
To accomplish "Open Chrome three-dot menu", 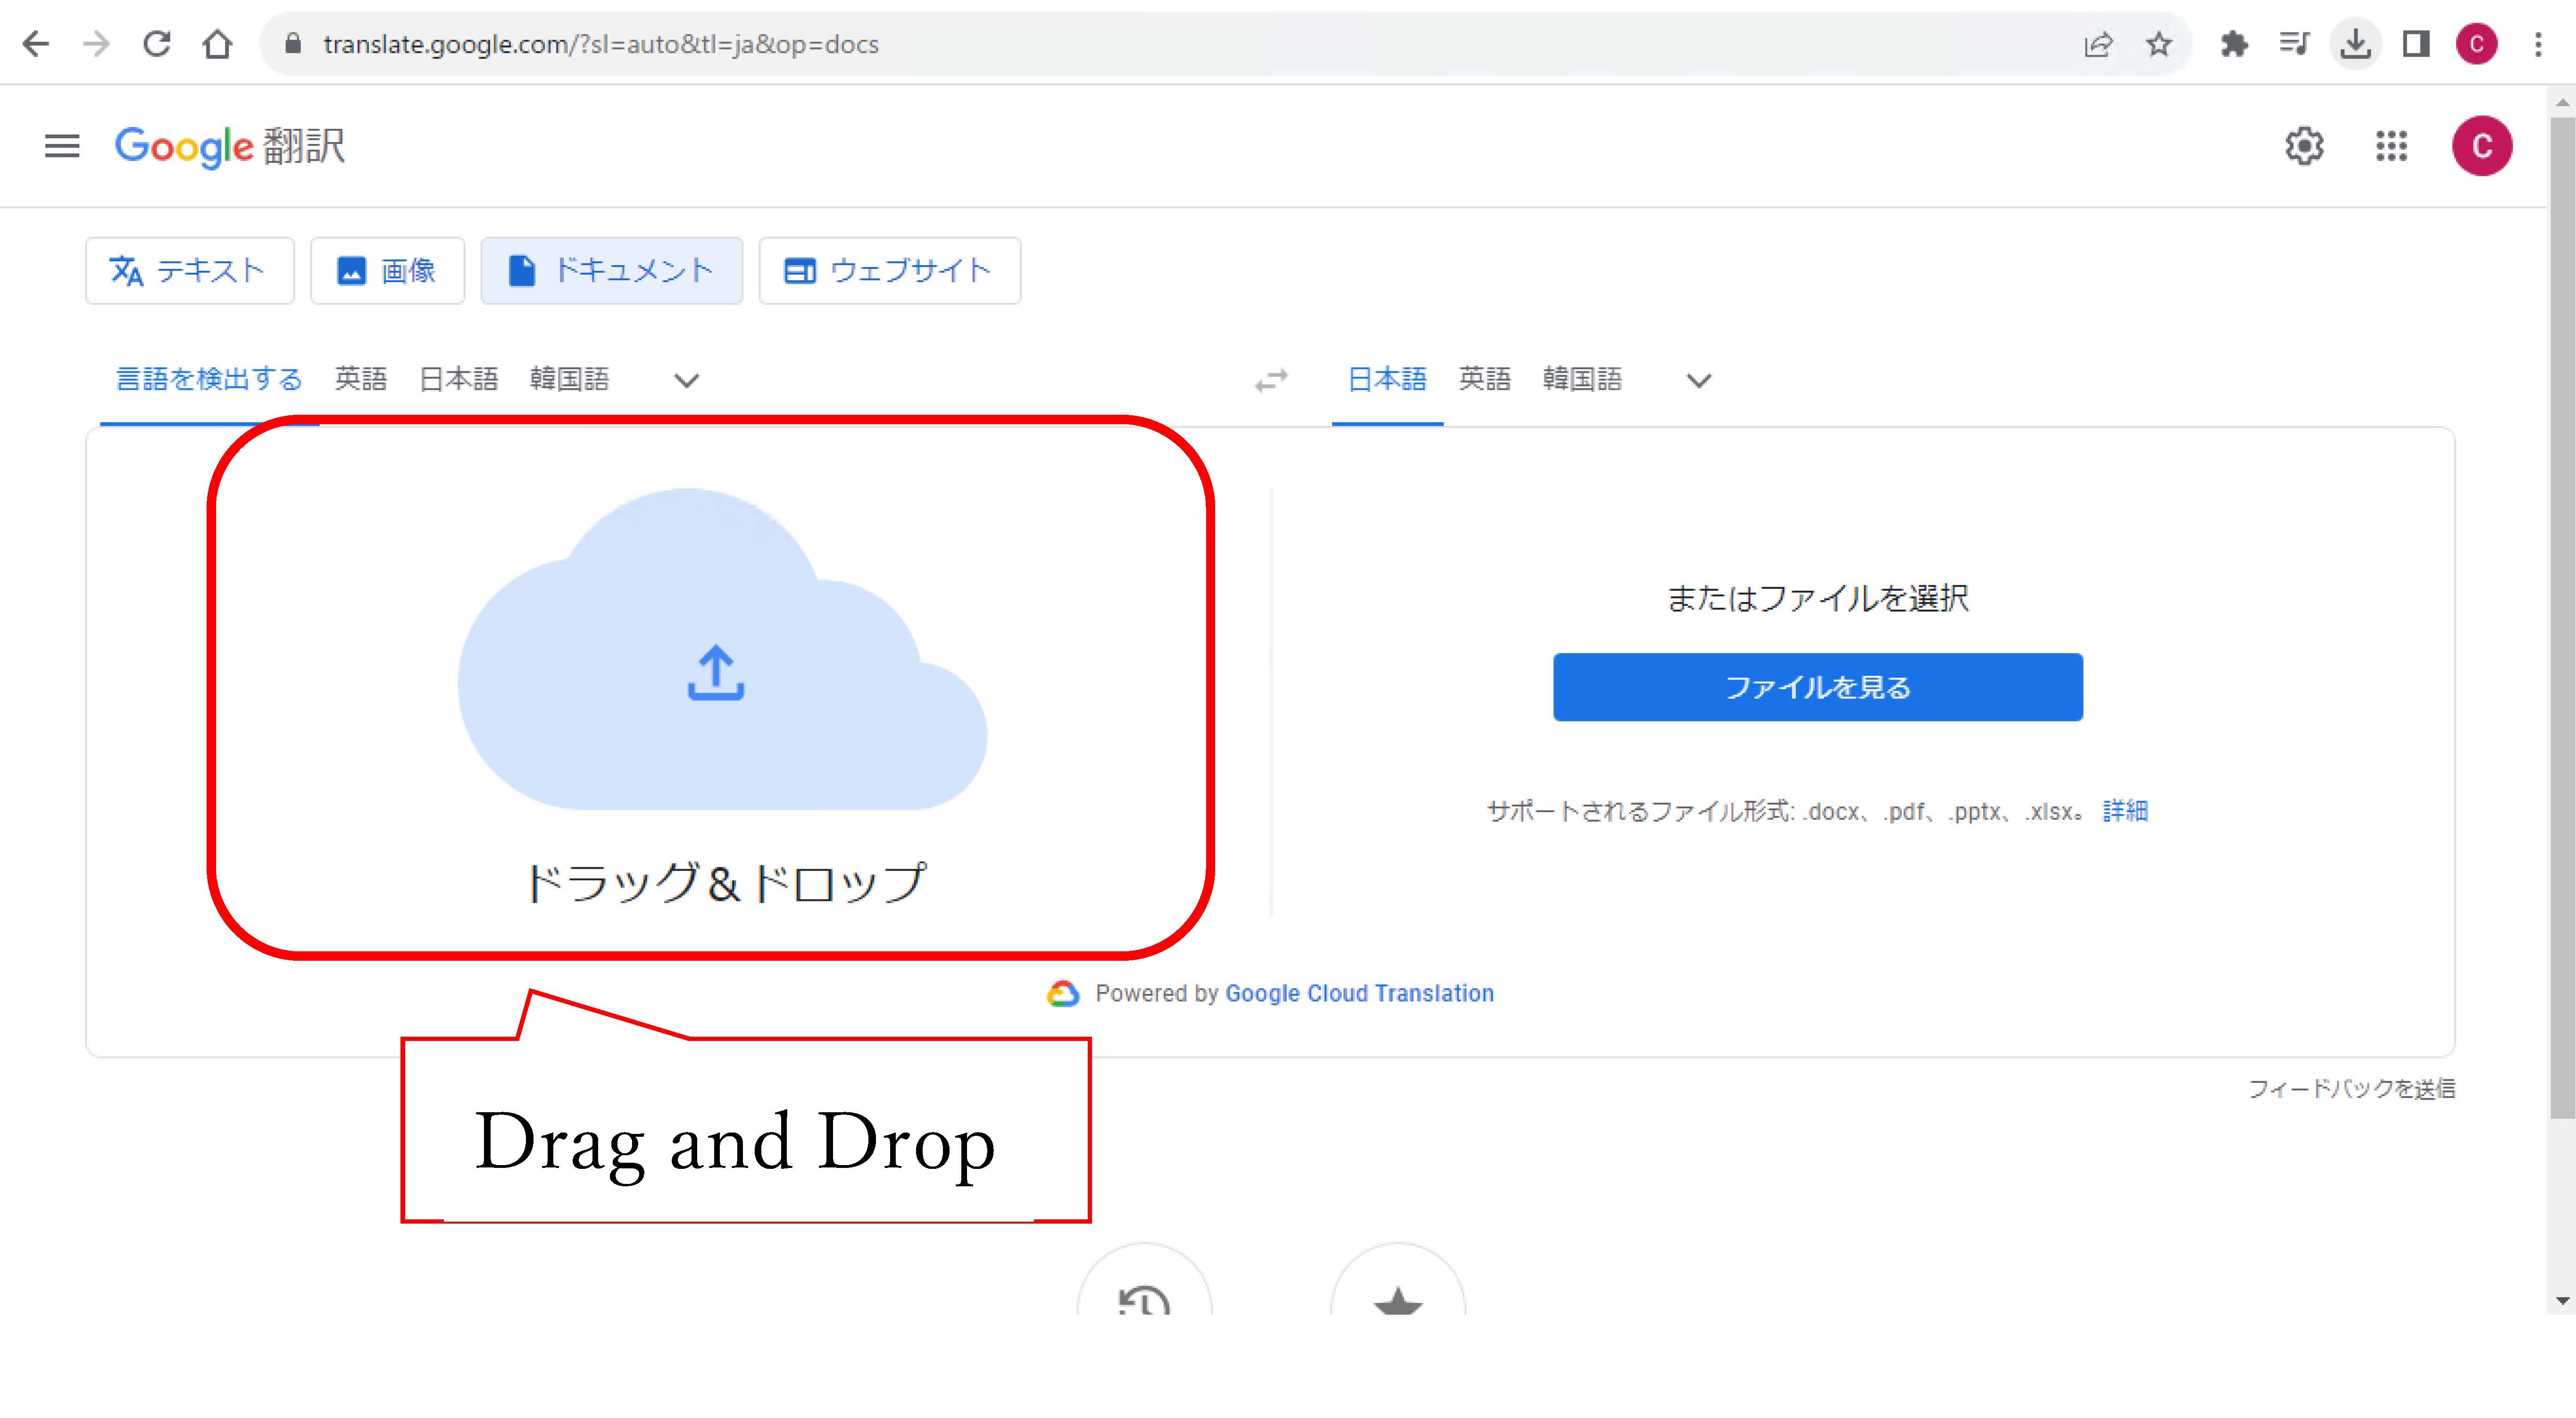I will pos(2538,44).
